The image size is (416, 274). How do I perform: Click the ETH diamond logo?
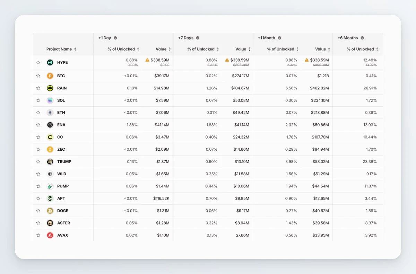point(50,113)
